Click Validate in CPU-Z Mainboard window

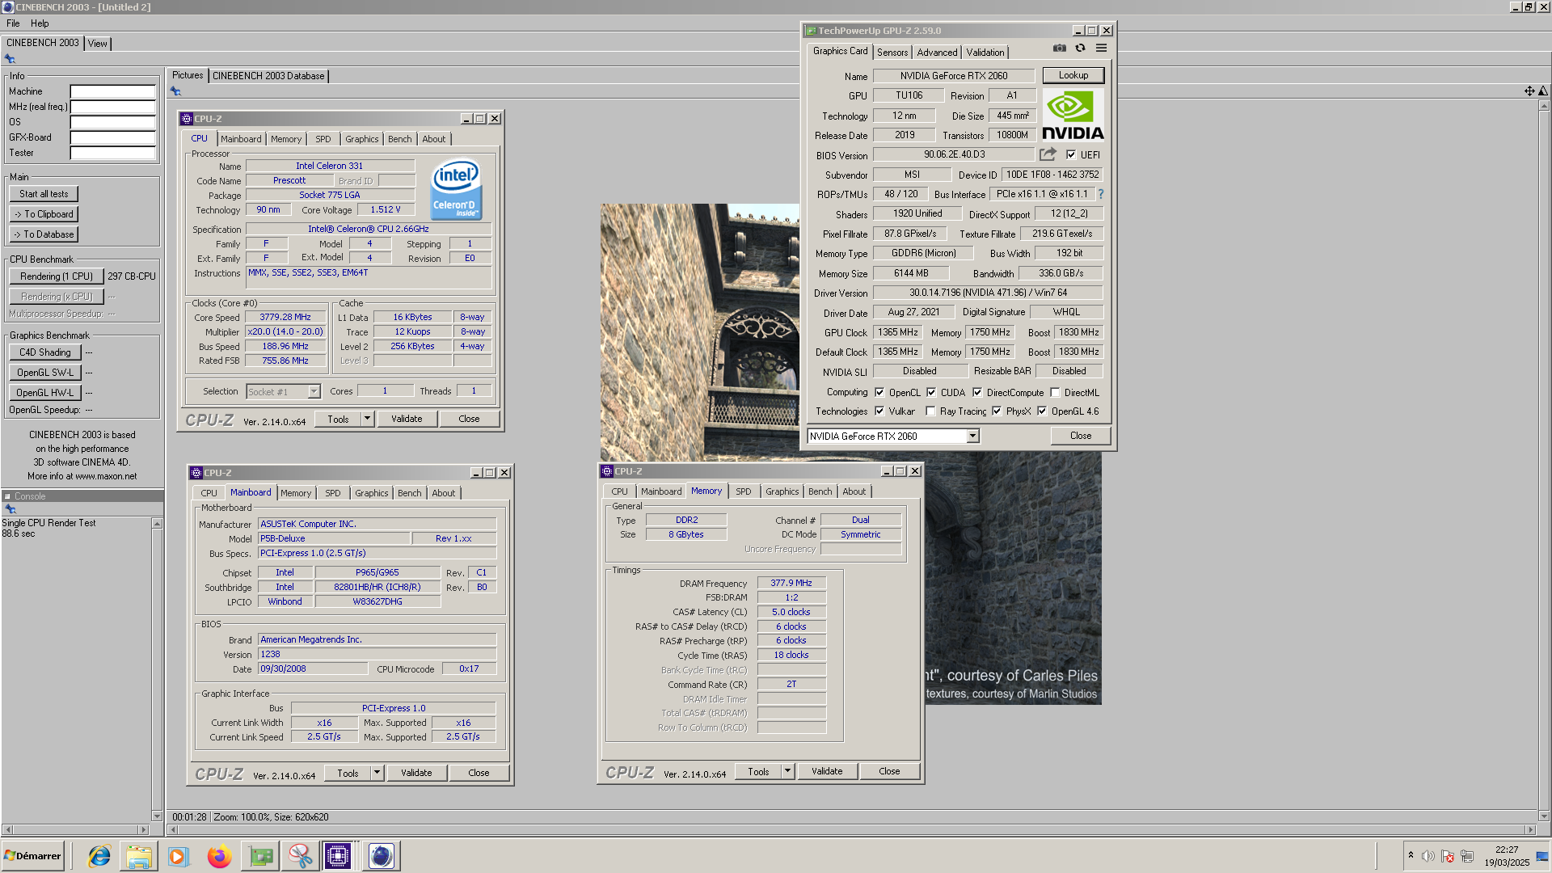(416, 773)
